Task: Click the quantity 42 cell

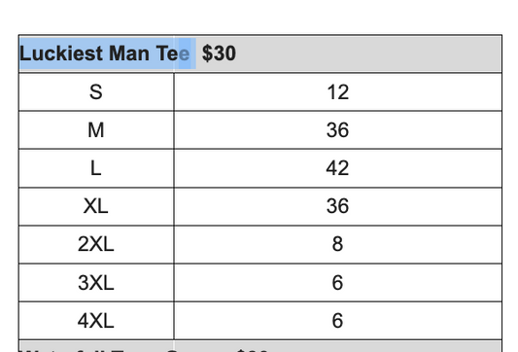Action: pos(338,168)
